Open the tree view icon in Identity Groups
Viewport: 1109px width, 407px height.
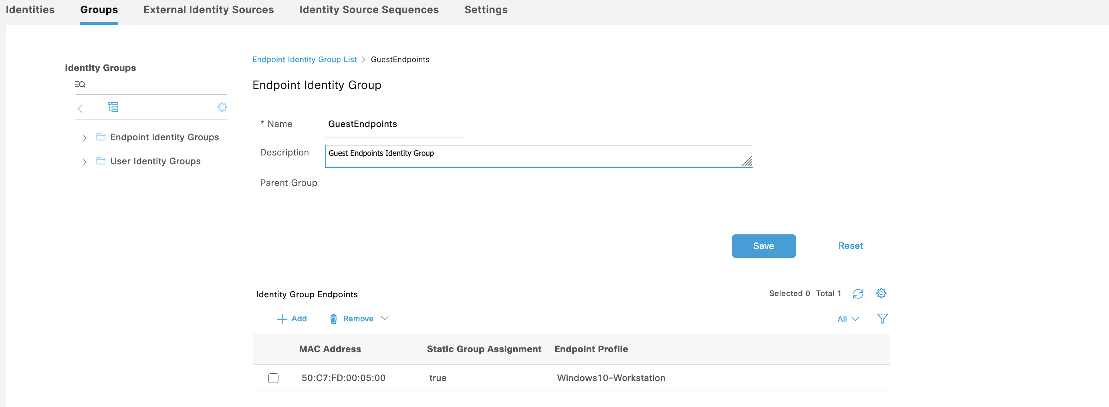pyautogui.click(x=113, y=107)
